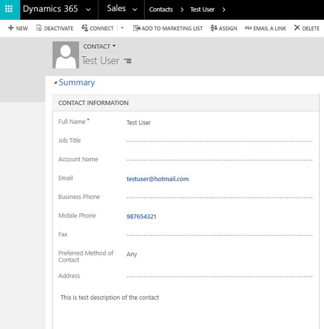Viewport: 324px width, 329px height.
Task: Click Add to Marketing List icon
Action: pos(137,28)
